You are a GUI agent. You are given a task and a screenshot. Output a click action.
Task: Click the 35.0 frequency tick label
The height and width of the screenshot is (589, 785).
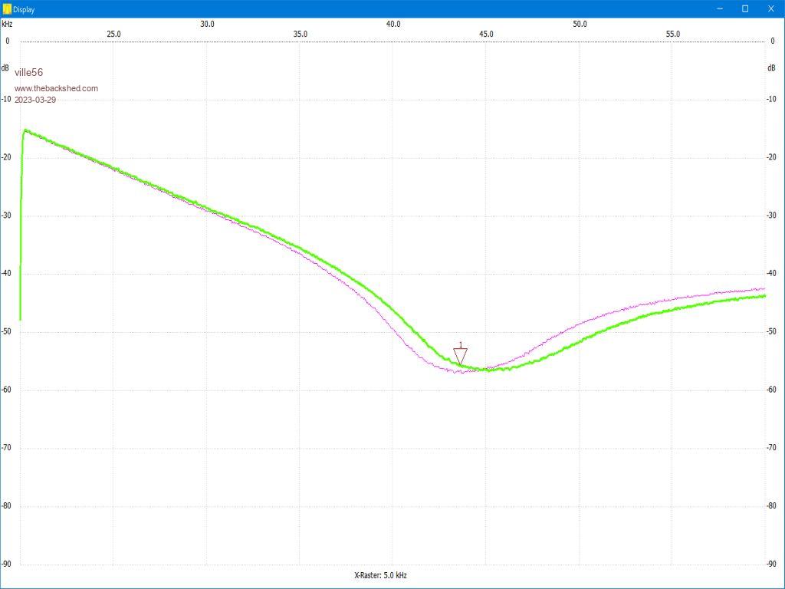(300, 34)
